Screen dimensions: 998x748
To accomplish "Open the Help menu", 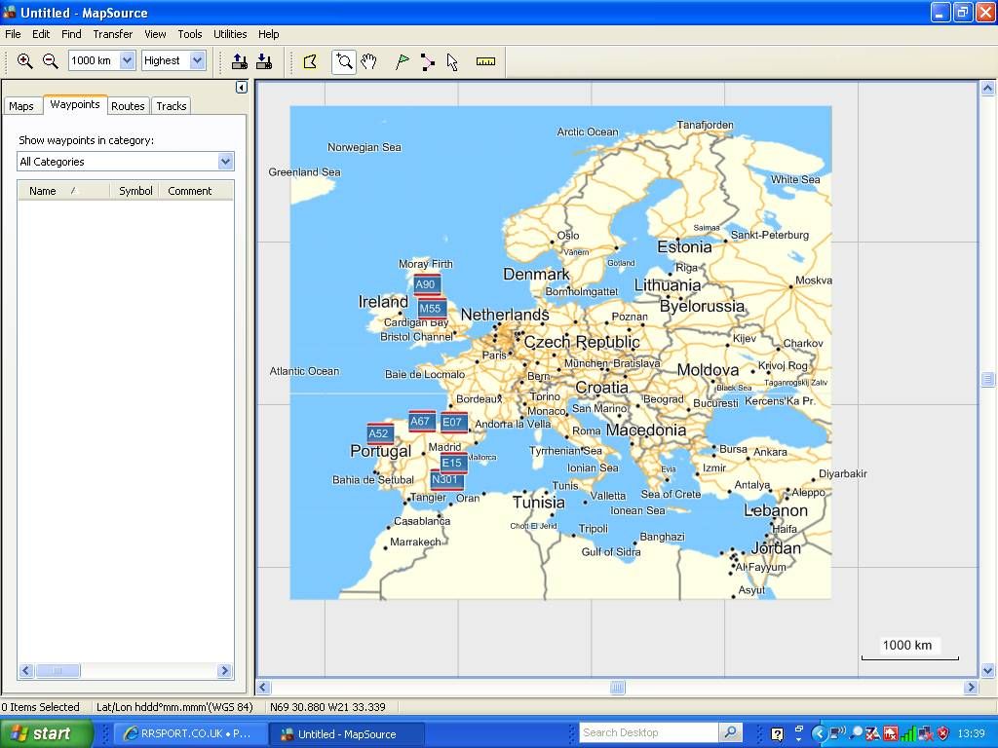I will 268,34.
